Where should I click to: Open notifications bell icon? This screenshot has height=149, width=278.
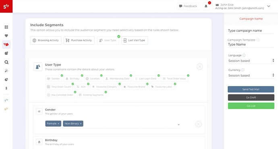206,6
